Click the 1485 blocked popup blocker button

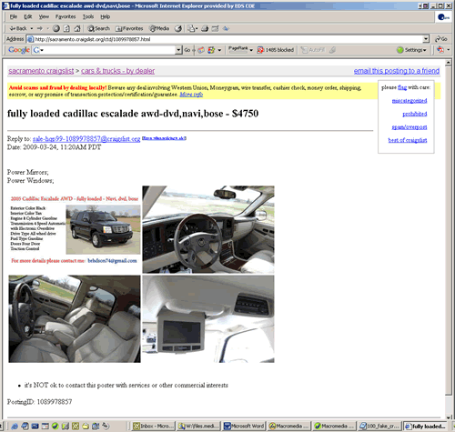click(x=276, y=50)
